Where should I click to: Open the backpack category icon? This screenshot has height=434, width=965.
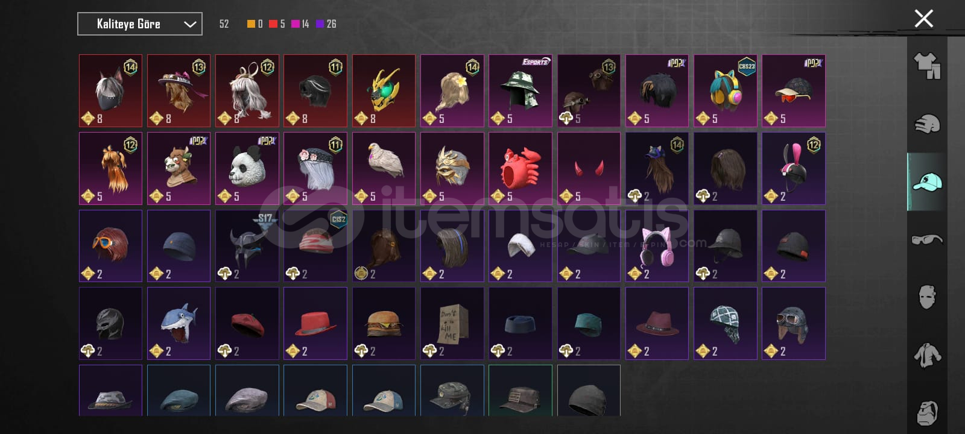(x=926, y=413)
